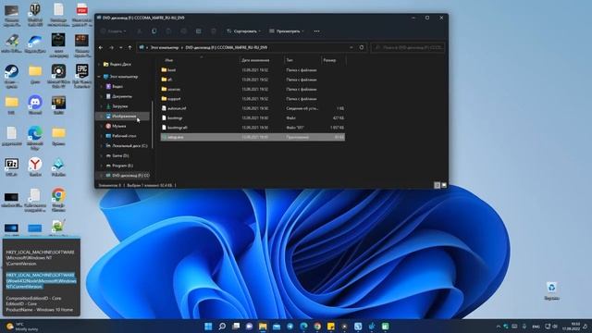Expand the Game (D:) tree node
Screen dimensions: 592x333
click(x=101, y=155)
